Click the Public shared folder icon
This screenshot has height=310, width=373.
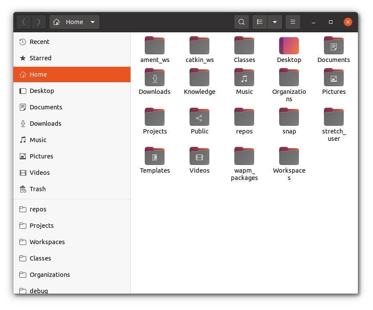point(199,117)
